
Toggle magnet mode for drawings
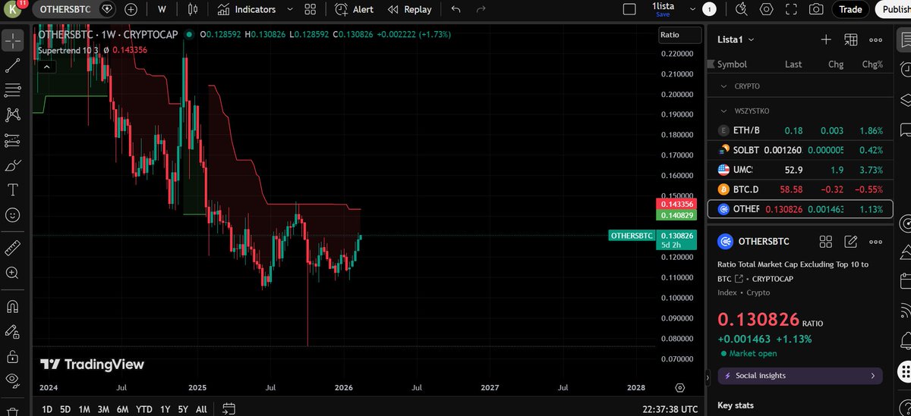point(13,306)
